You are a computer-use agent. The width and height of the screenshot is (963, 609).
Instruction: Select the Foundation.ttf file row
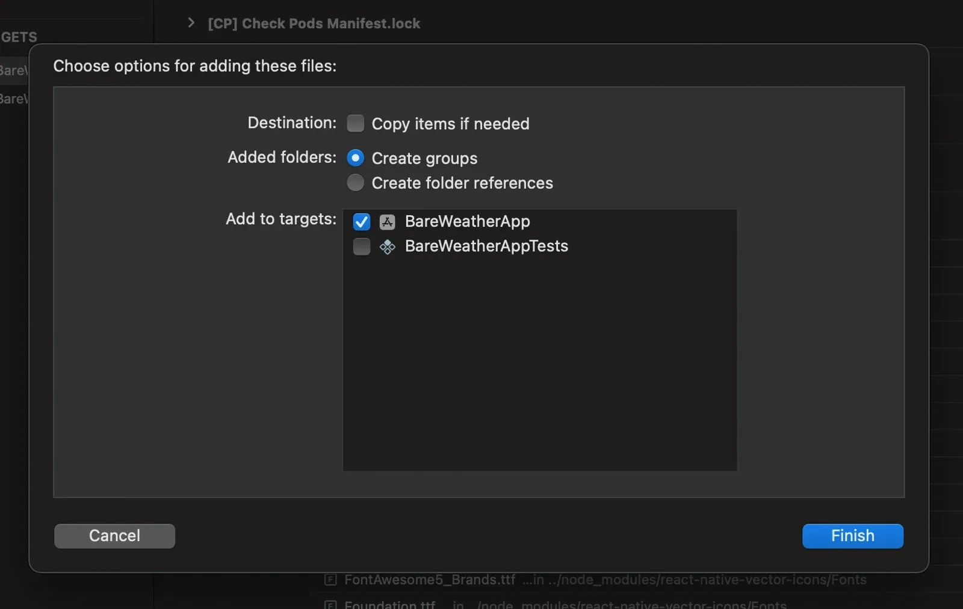tap(565, 604)
